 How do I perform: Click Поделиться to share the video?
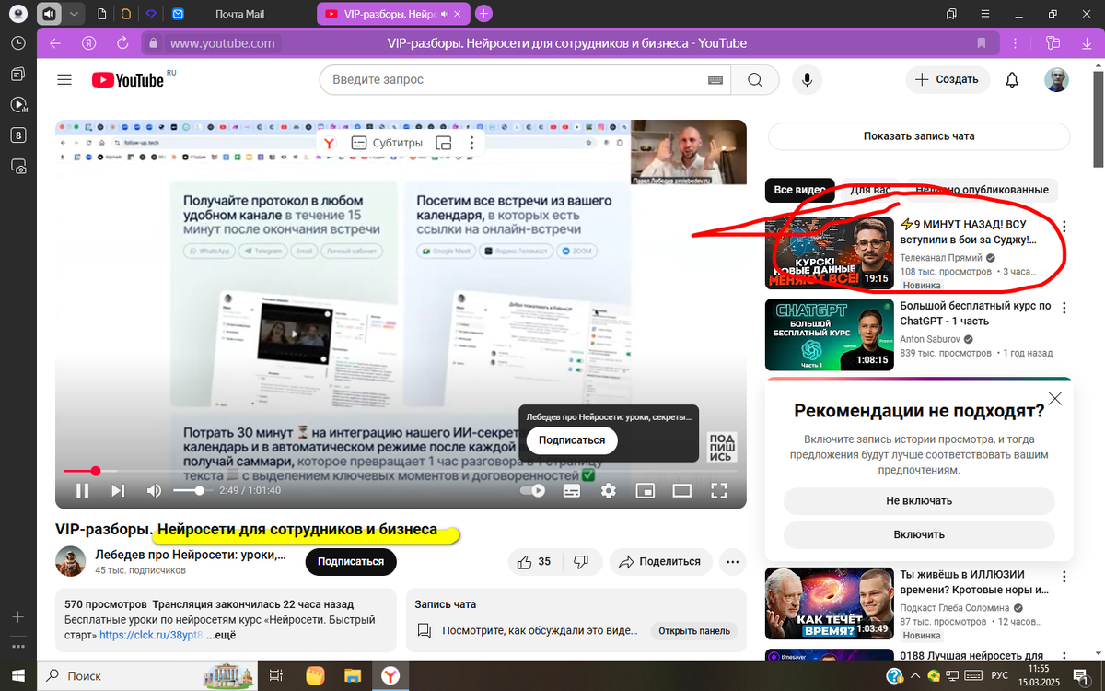click(660, 562)
